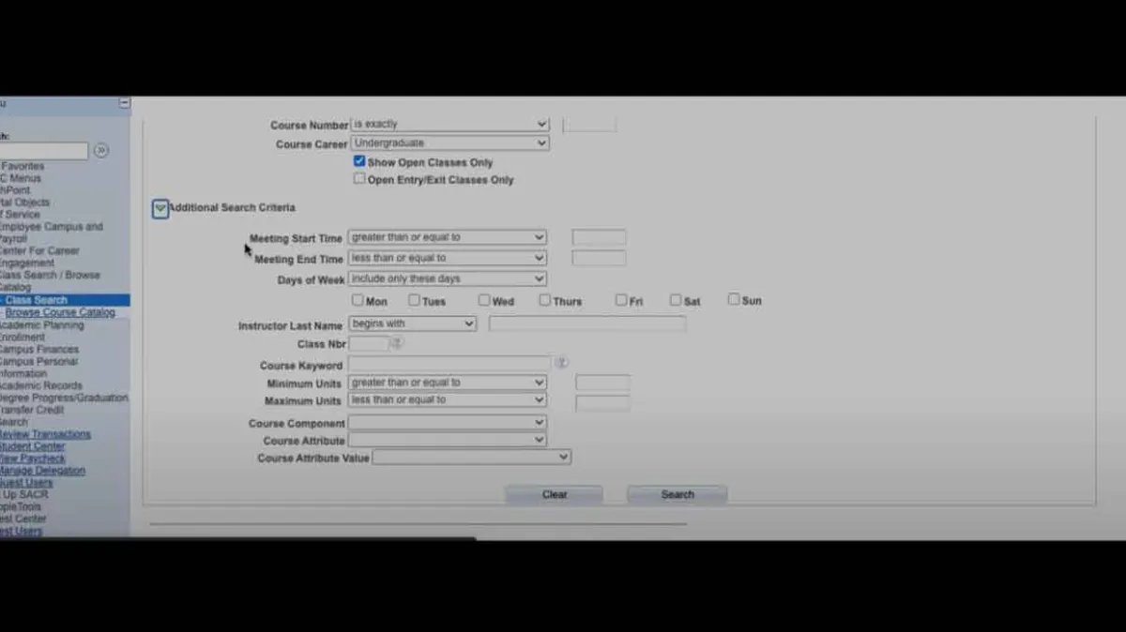Open the Course Attribute Value dropdown

(x=471, y=457)
